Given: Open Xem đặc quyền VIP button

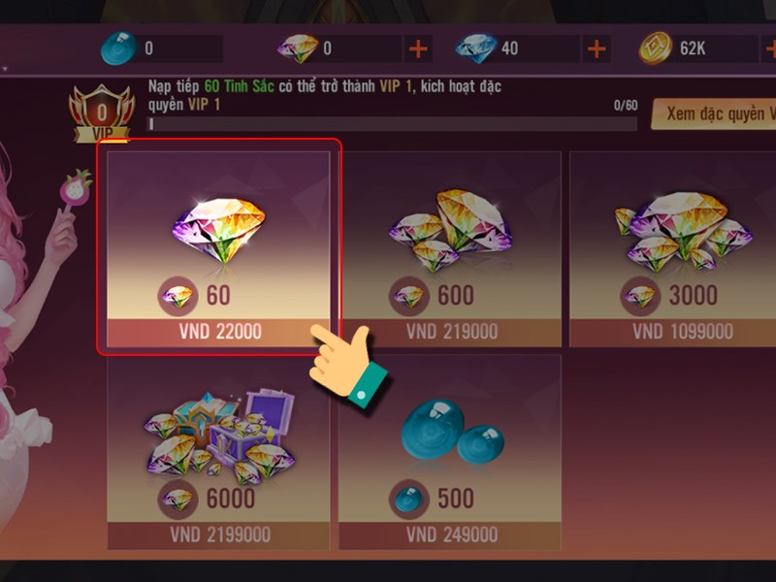Looking at the screenshot, I should [x=714, y=113].
